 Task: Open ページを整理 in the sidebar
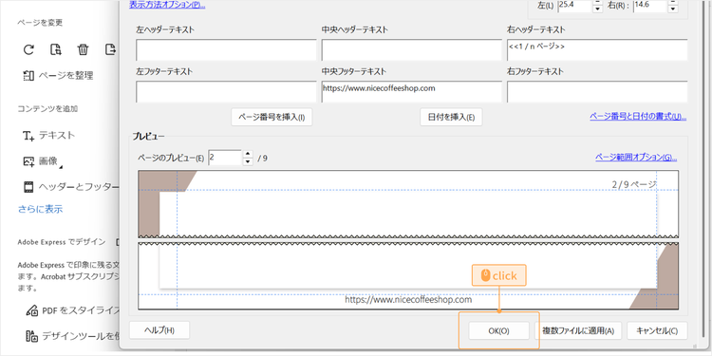click(58, 75)
